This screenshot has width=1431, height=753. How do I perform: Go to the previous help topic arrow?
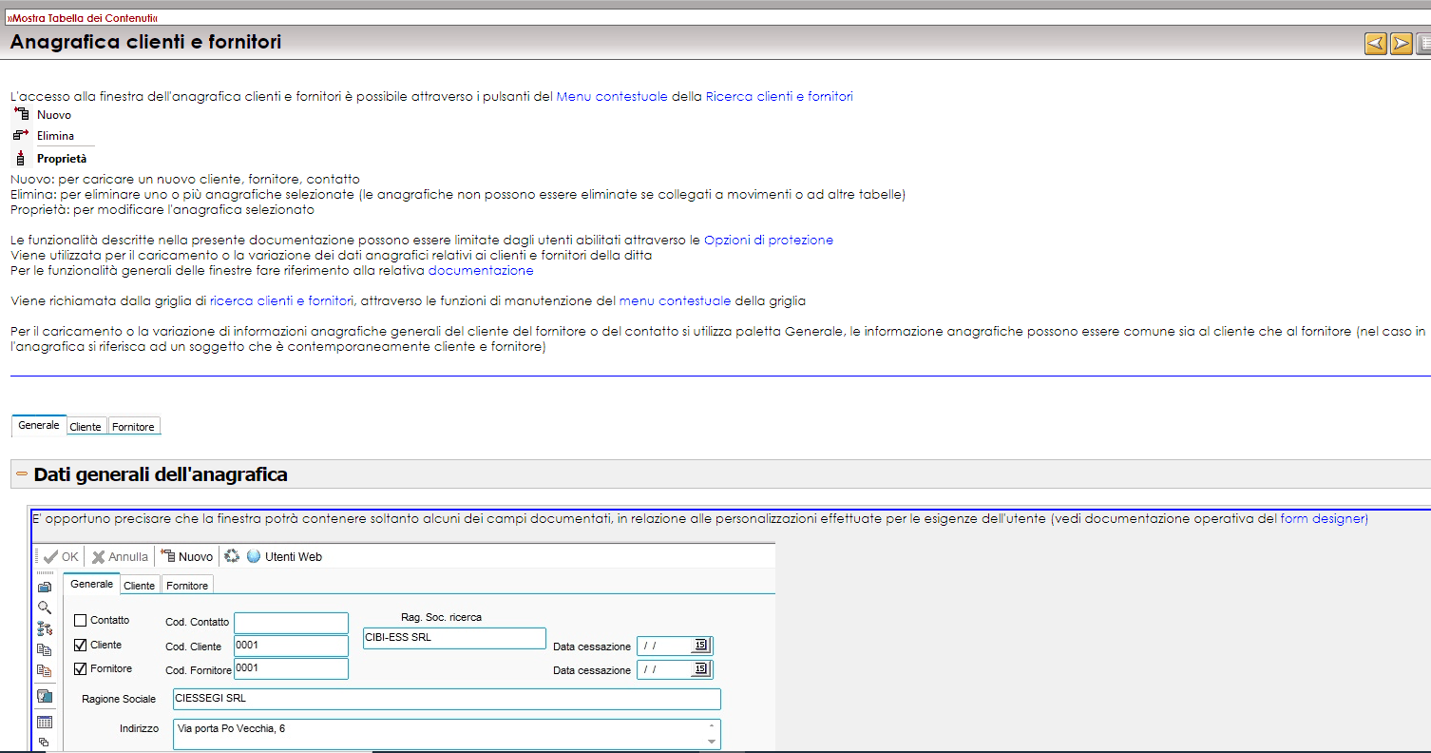pyautogui.click(x=1375, y=44)
